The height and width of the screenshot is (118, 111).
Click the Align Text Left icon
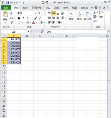49,18
